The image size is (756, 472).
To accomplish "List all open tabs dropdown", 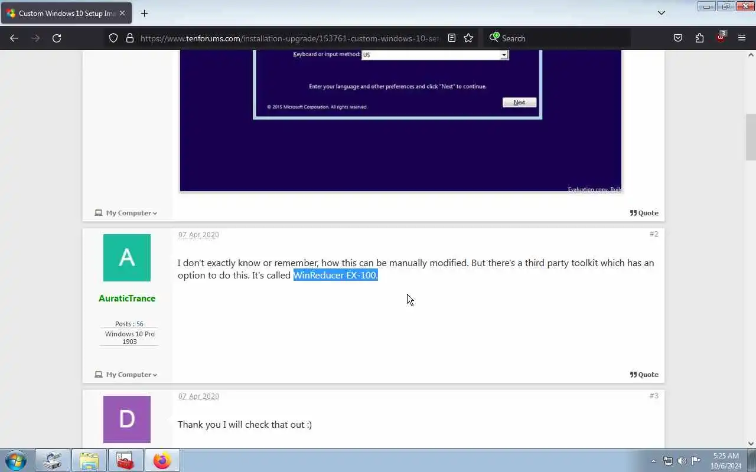I will click(661, 13).
